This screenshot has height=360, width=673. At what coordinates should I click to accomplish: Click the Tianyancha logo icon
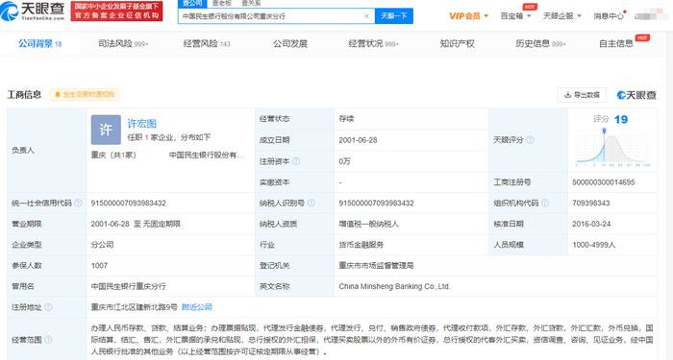(x=9, y=11)
